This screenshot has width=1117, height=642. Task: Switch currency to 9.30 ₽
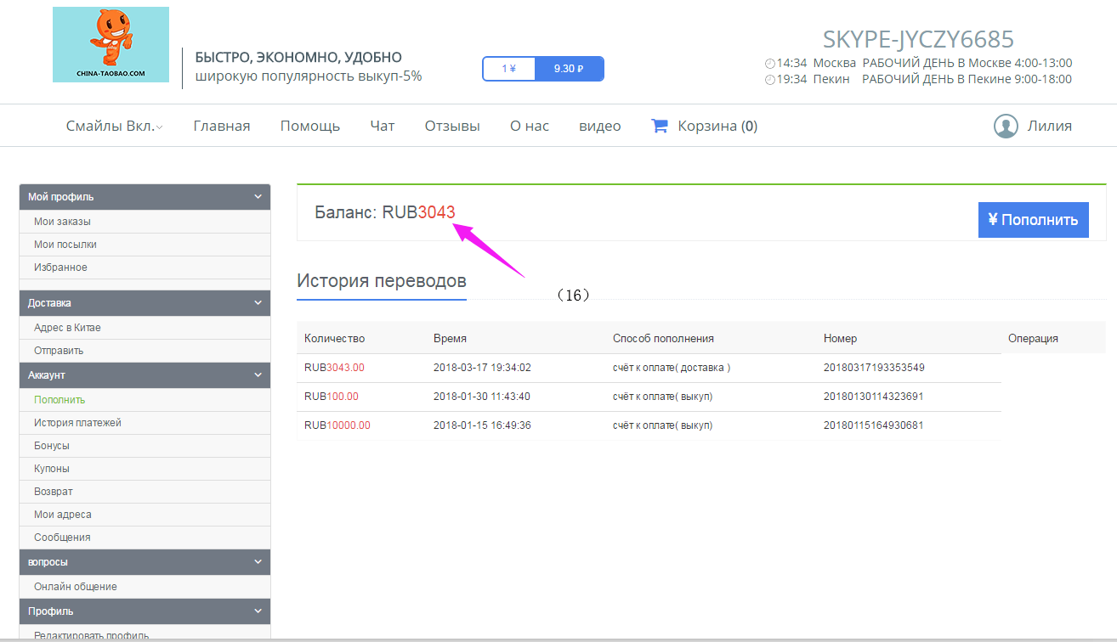click(569, 69)
